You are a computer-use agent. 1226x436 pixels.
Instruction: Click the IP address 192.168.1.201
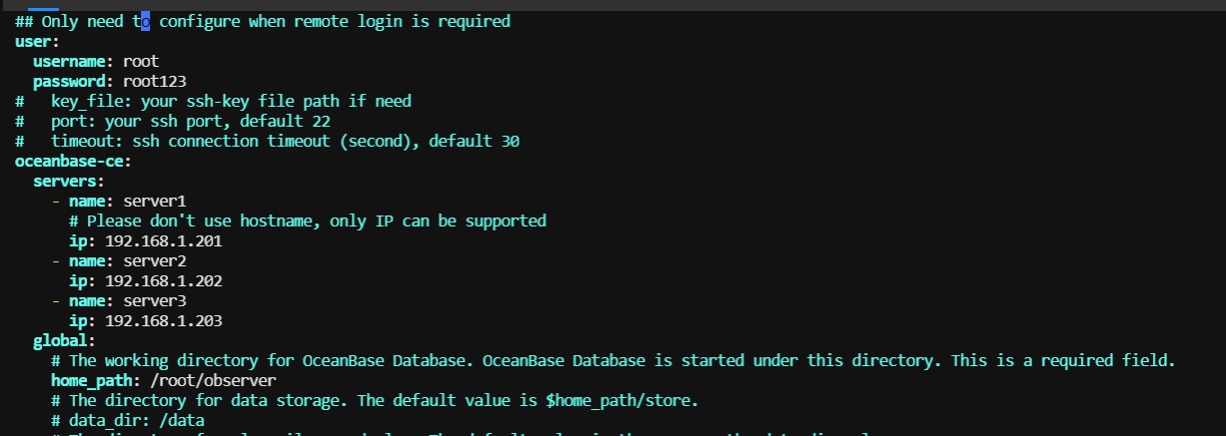click(x=164, y=240)
